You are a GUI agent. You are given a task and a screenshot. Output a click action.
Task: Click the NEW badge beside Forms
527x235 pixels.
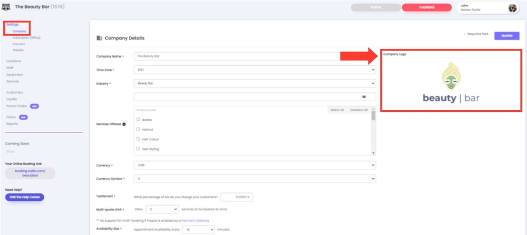(23, 117)
